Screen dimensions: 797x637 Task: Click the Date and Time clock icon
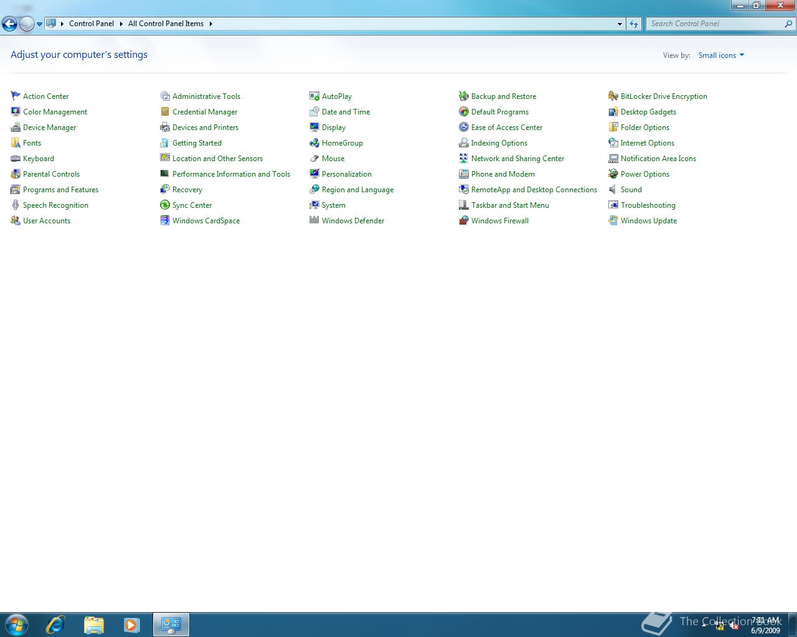314,111
